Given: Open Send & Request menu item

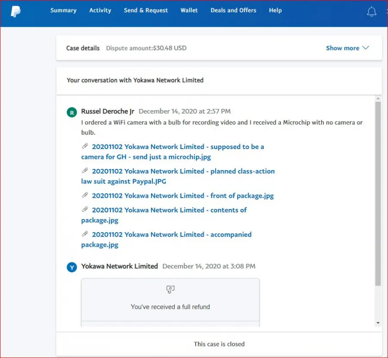Looking at the screenshot, I should click(146, 10).
